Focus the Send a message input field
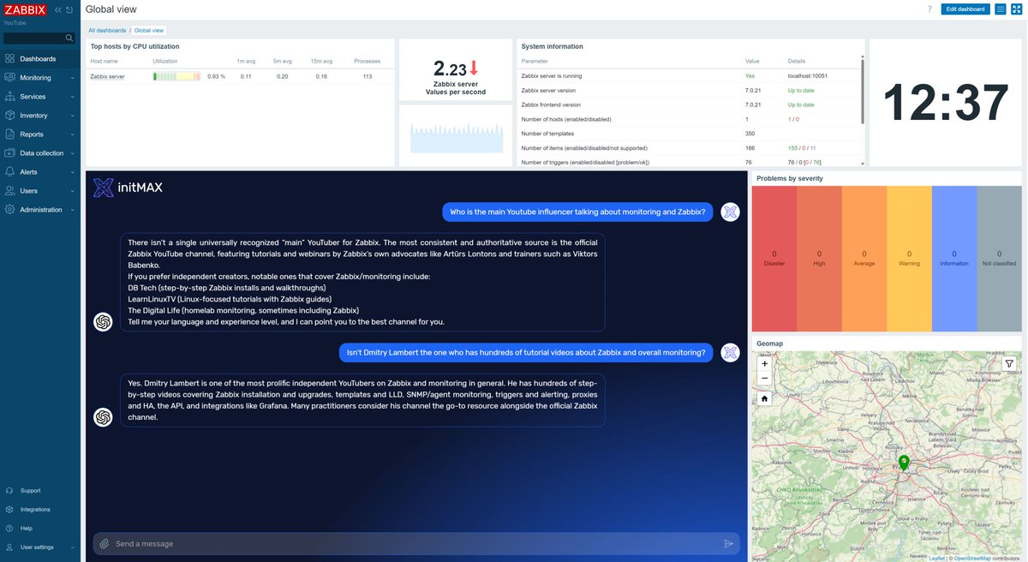Viewport: 1028px width, 562px height. [415, 543]
